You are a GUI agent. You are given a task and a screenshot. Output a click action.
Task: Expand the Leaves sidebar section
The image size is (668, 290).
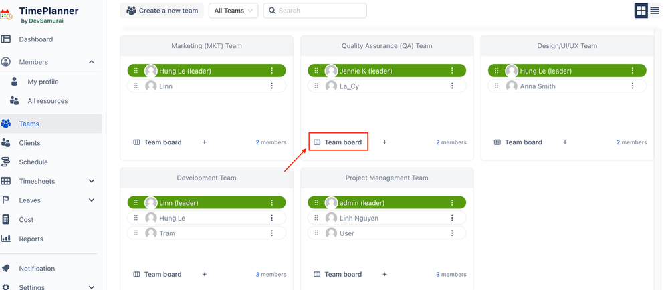point(92,200)
